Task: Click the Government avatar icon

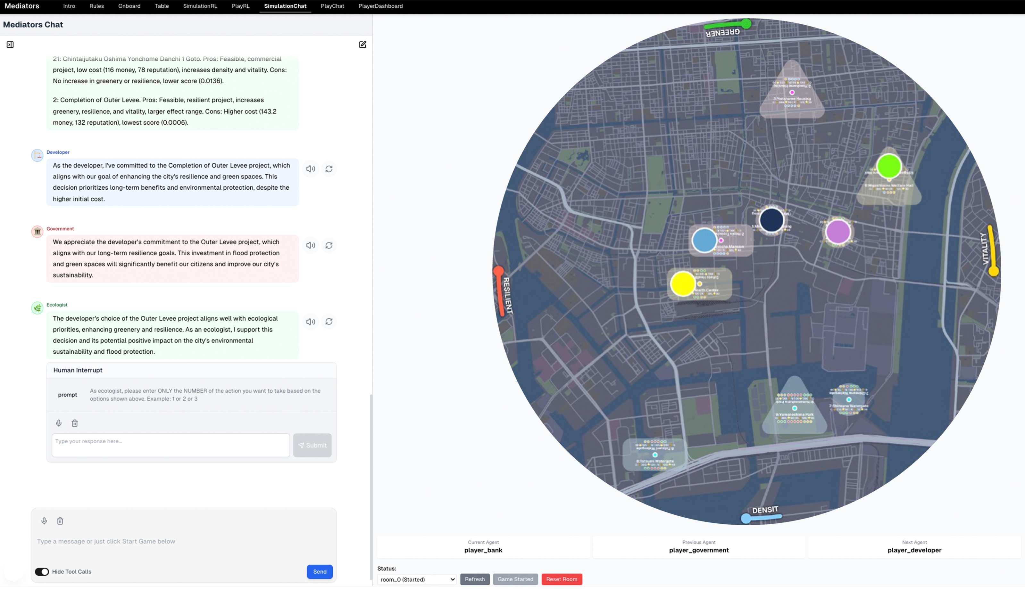Action: (37, 232)
